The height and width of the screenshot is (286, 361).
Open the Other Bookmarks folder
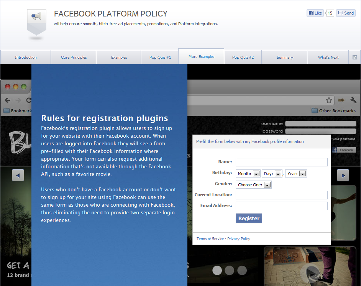point(334,110)
